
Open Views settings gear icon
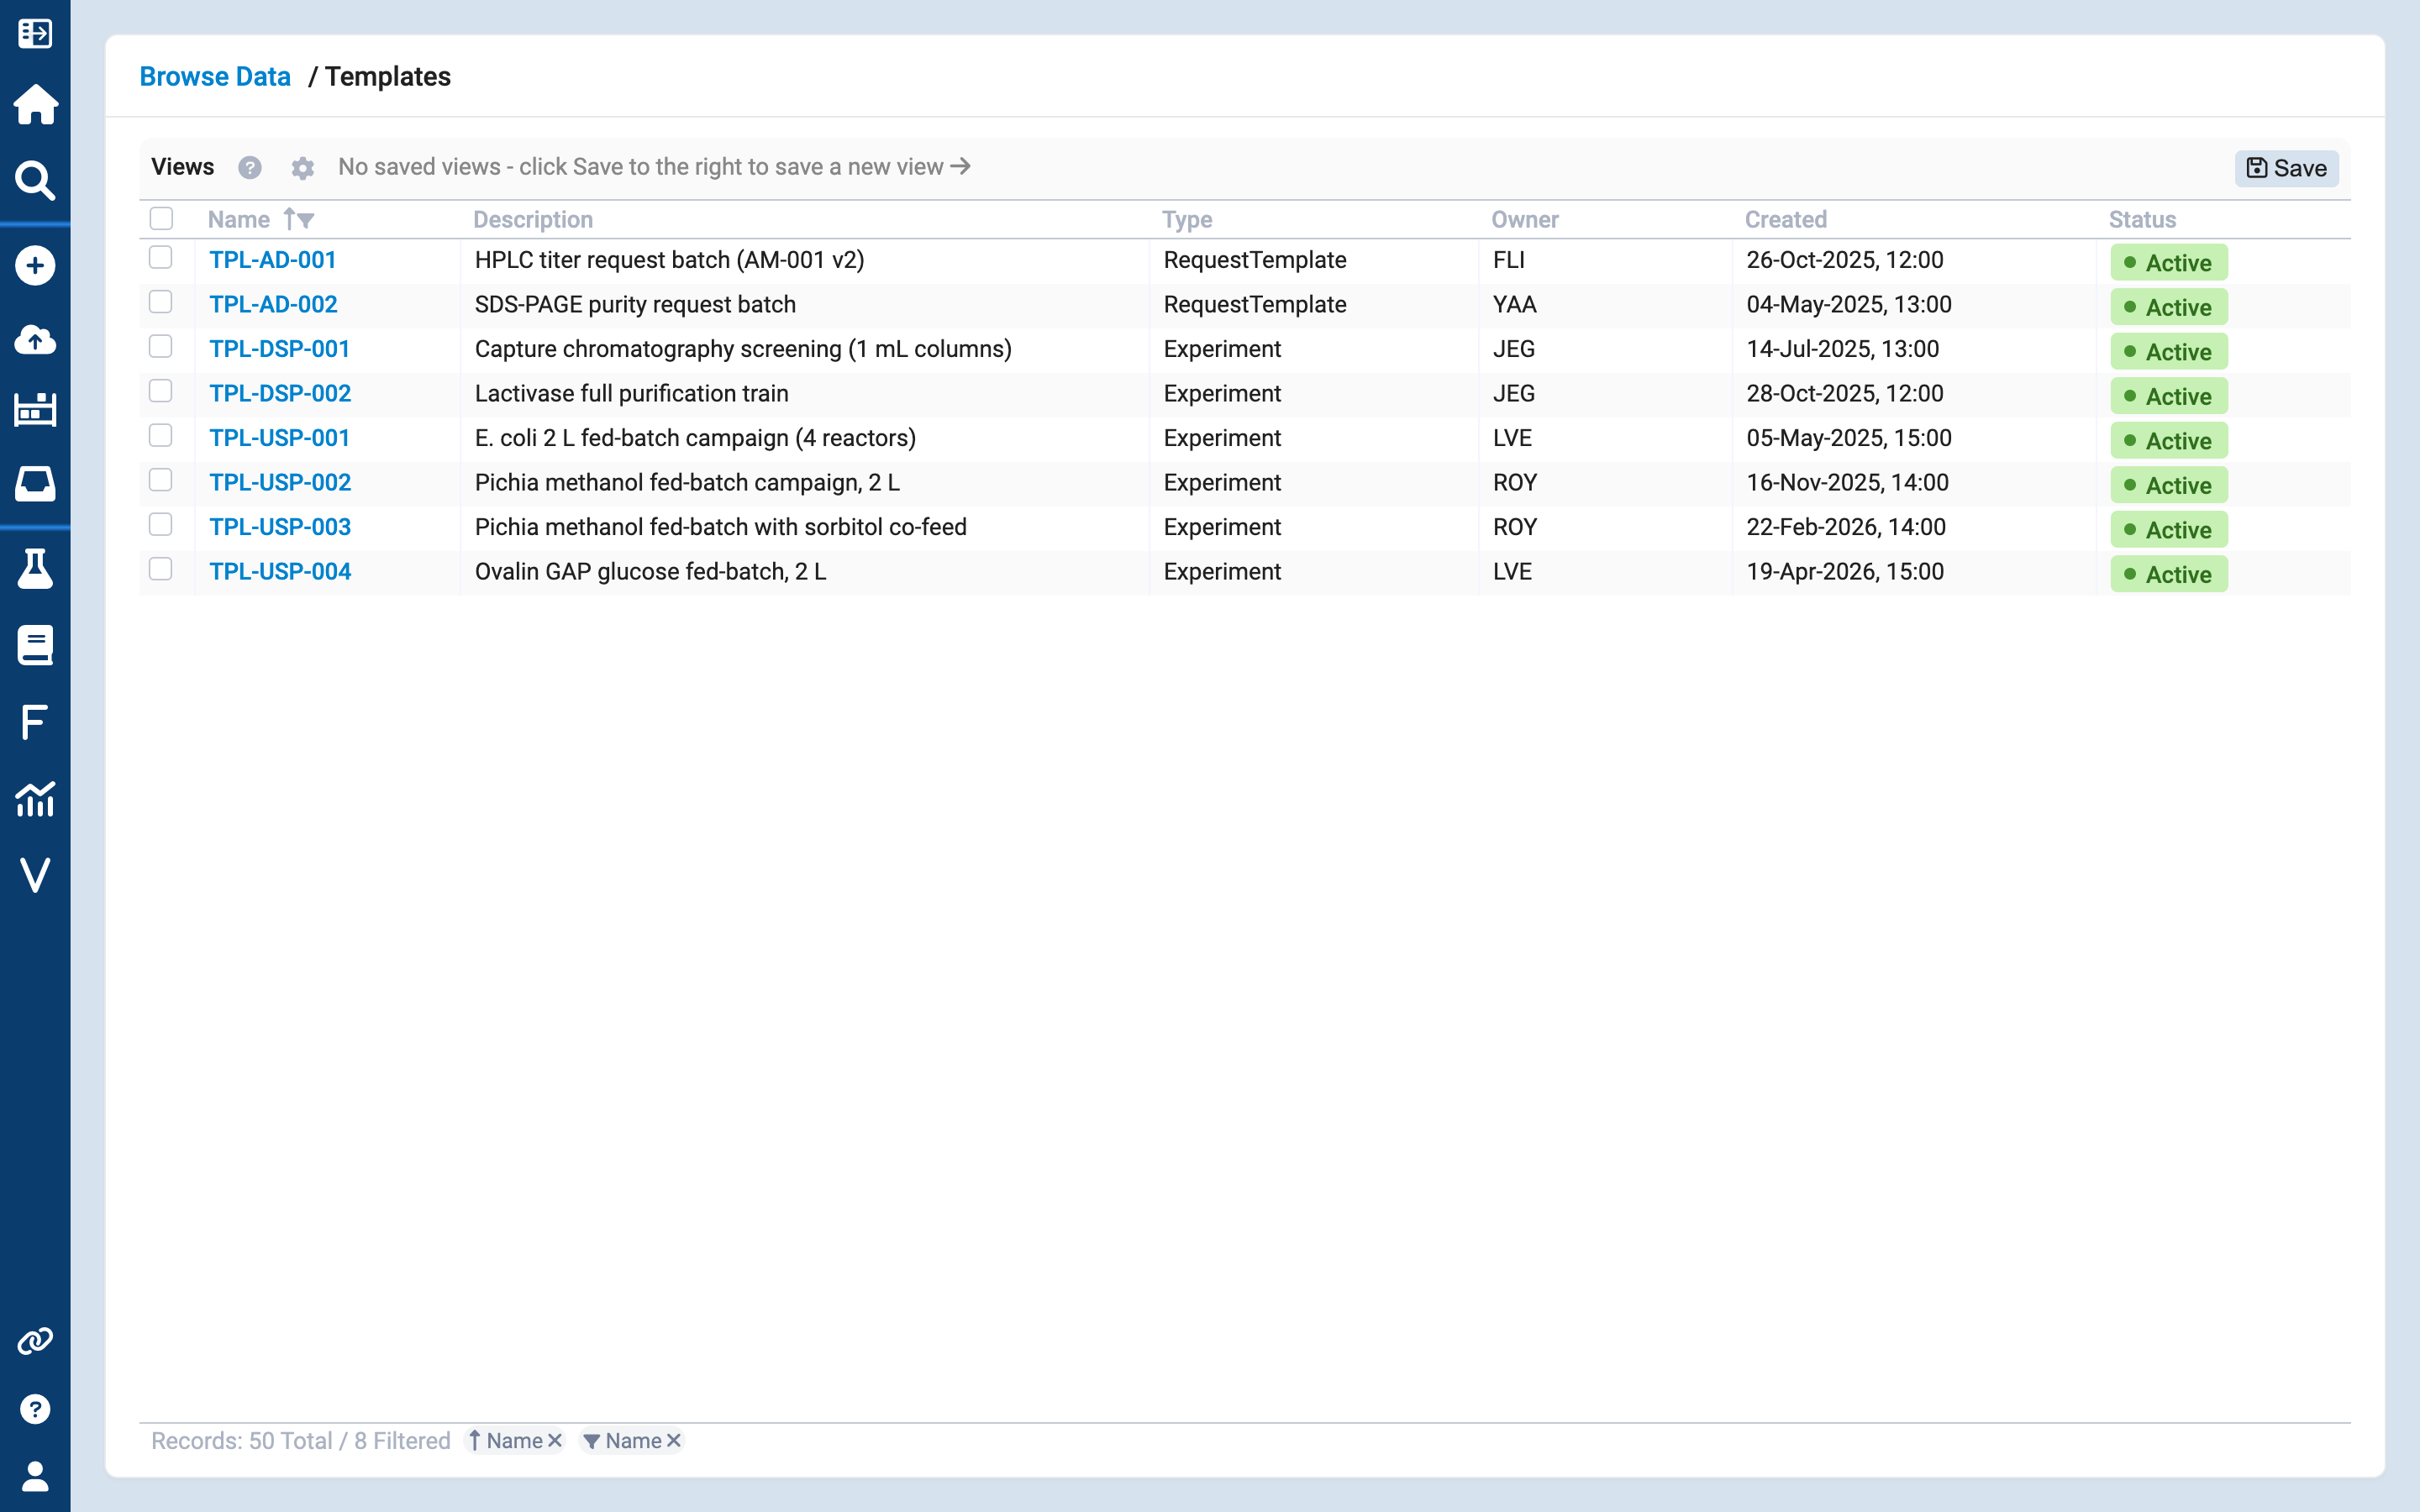tap(302, 167)
